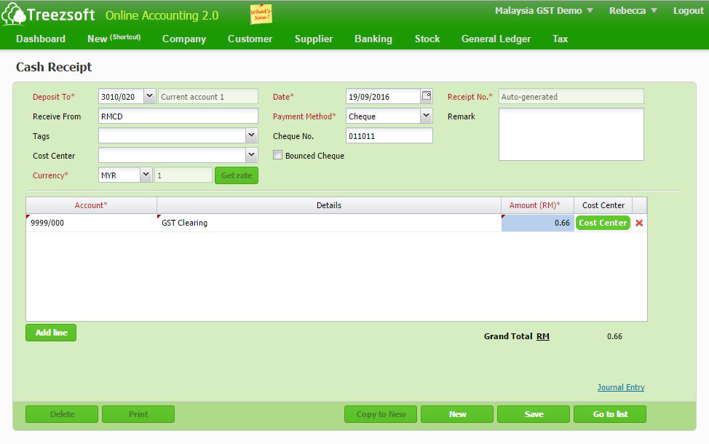
Task: Open the Payment Method dropdown
Action: click(426, 116)
